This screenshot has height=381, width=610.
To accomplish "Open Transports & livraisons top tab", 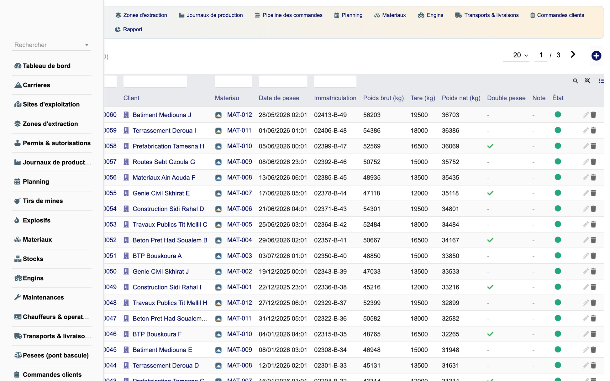I will [487, 15].
